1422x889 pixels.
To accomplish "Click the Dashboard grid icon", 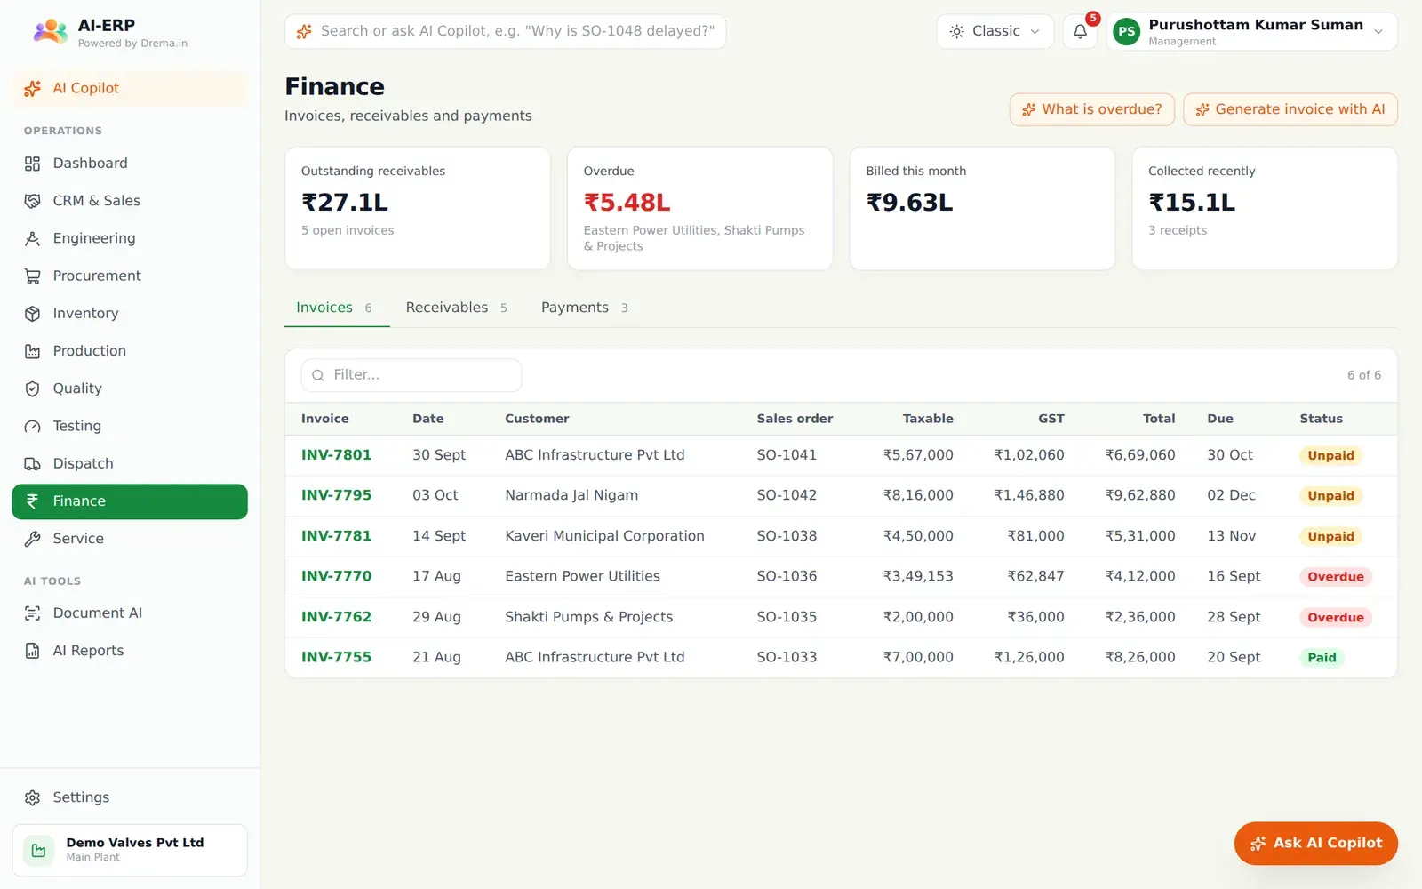I will [x=33, y=164].
